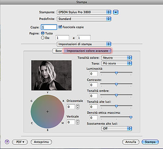The height and width of the screenshot is (149, 163).
Task: Click the Luminosità slider handle
Action: [116, 73]
